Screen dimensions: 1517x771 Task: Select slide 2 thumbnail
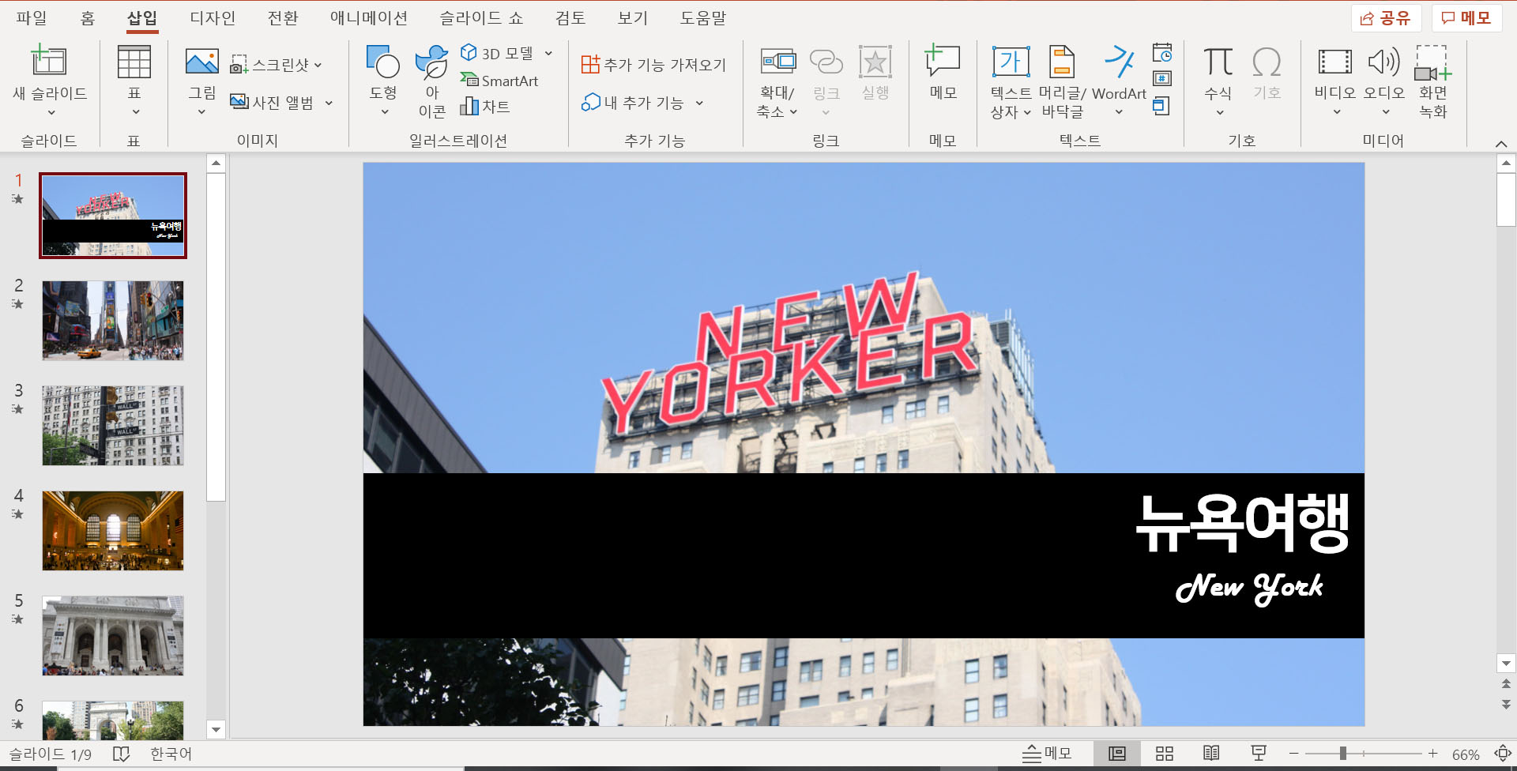[113, 321]
